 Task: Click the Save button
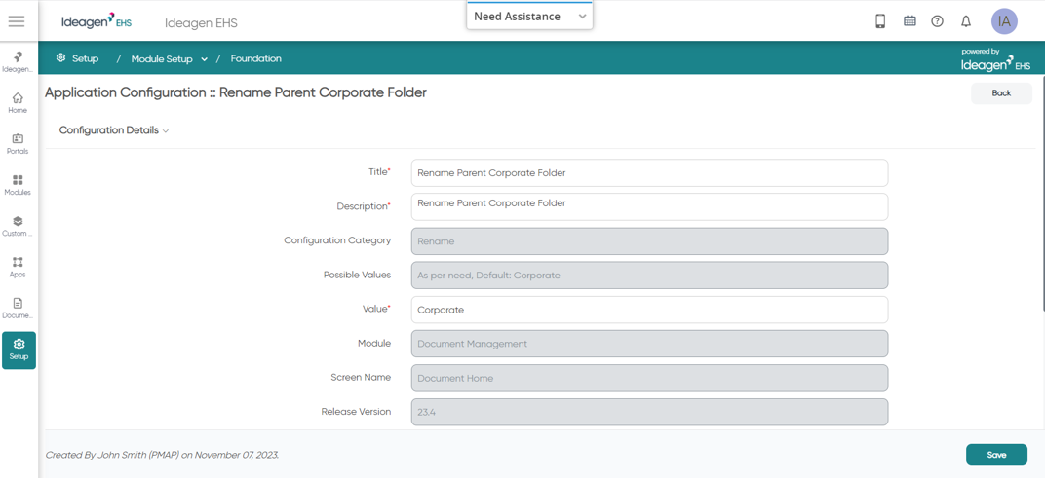pyautogui.click(x=996, y=455)
